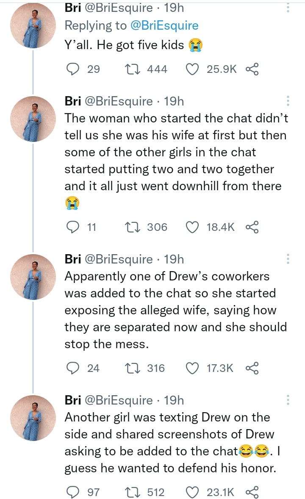The image size is (305, 499).
Task: Open more options on the Drew's coworkers tweet
Action: [288, 259]
